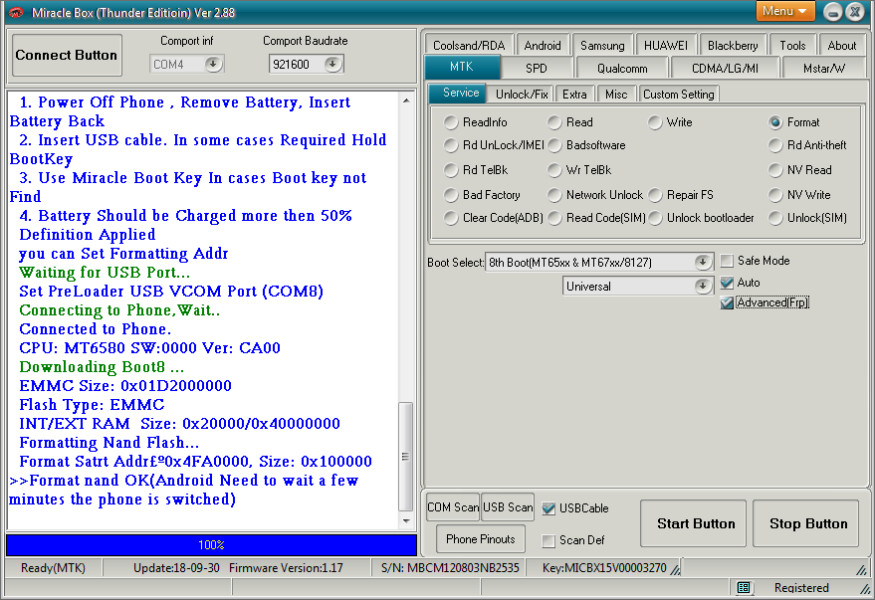Click the Connect Button
Image resolution: width=875 pixels, height=600 pixels.
[67, 55]
